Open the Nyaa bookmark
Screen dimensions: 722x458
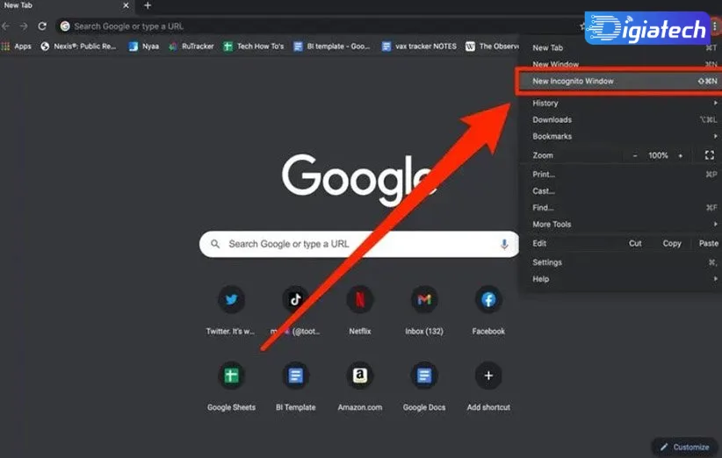144,46
